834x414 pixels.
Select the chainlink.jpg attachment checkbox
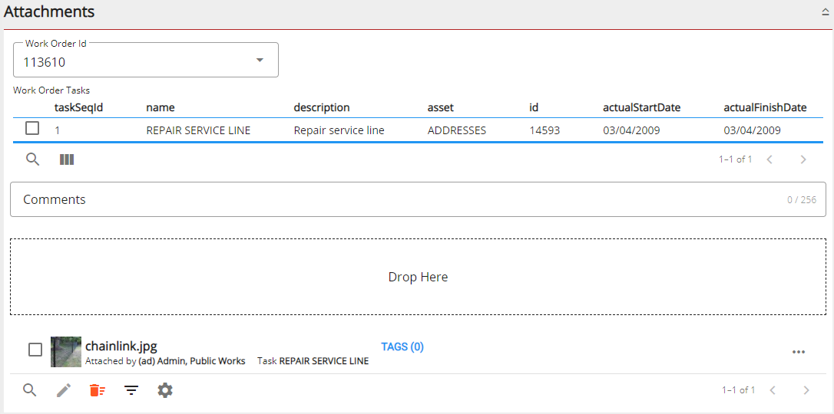[x=35, y=350]
